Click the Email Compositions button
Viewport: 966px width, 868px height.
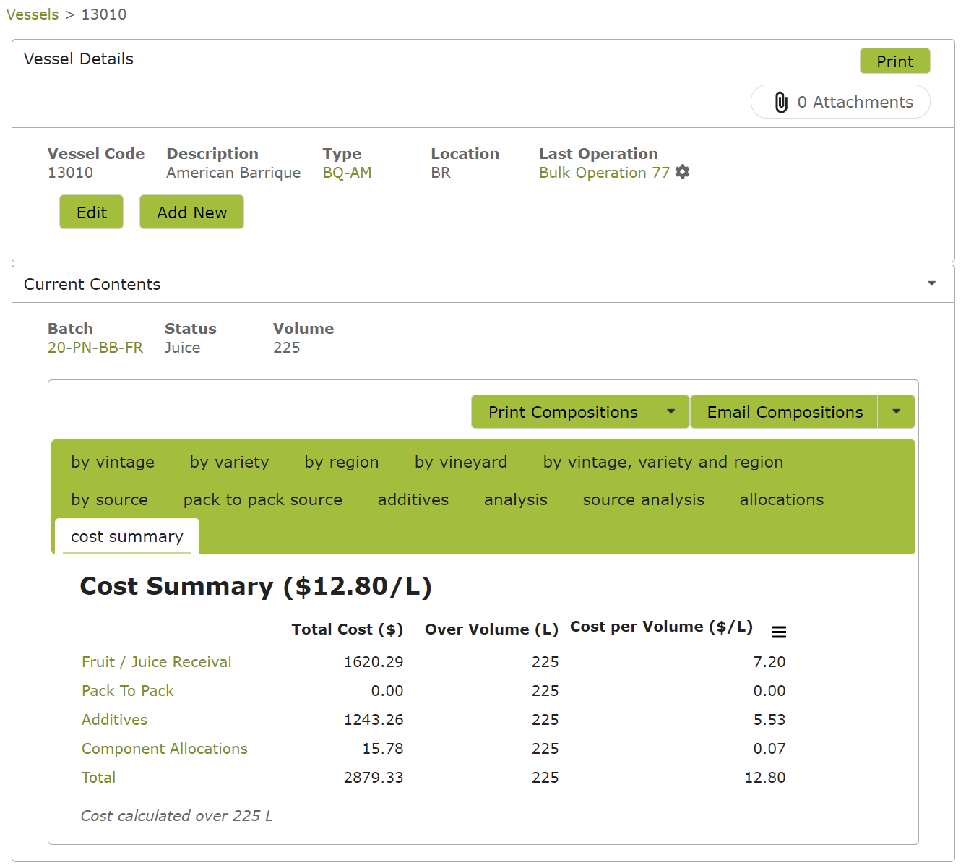pos(785,412)
